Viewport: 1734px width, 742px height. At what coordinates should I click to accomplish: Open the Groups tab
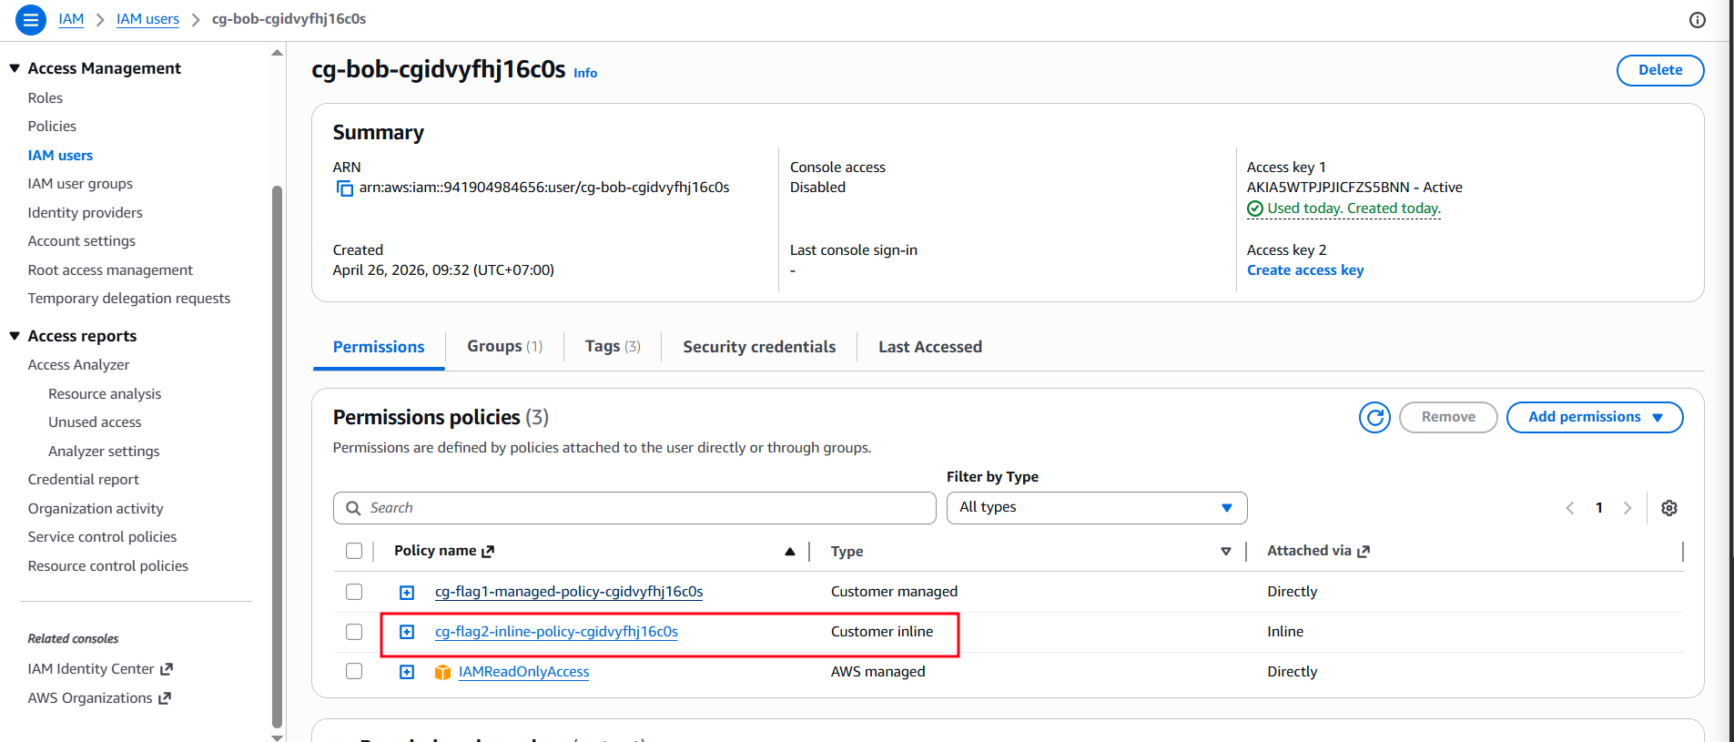[x=504, y=347]
